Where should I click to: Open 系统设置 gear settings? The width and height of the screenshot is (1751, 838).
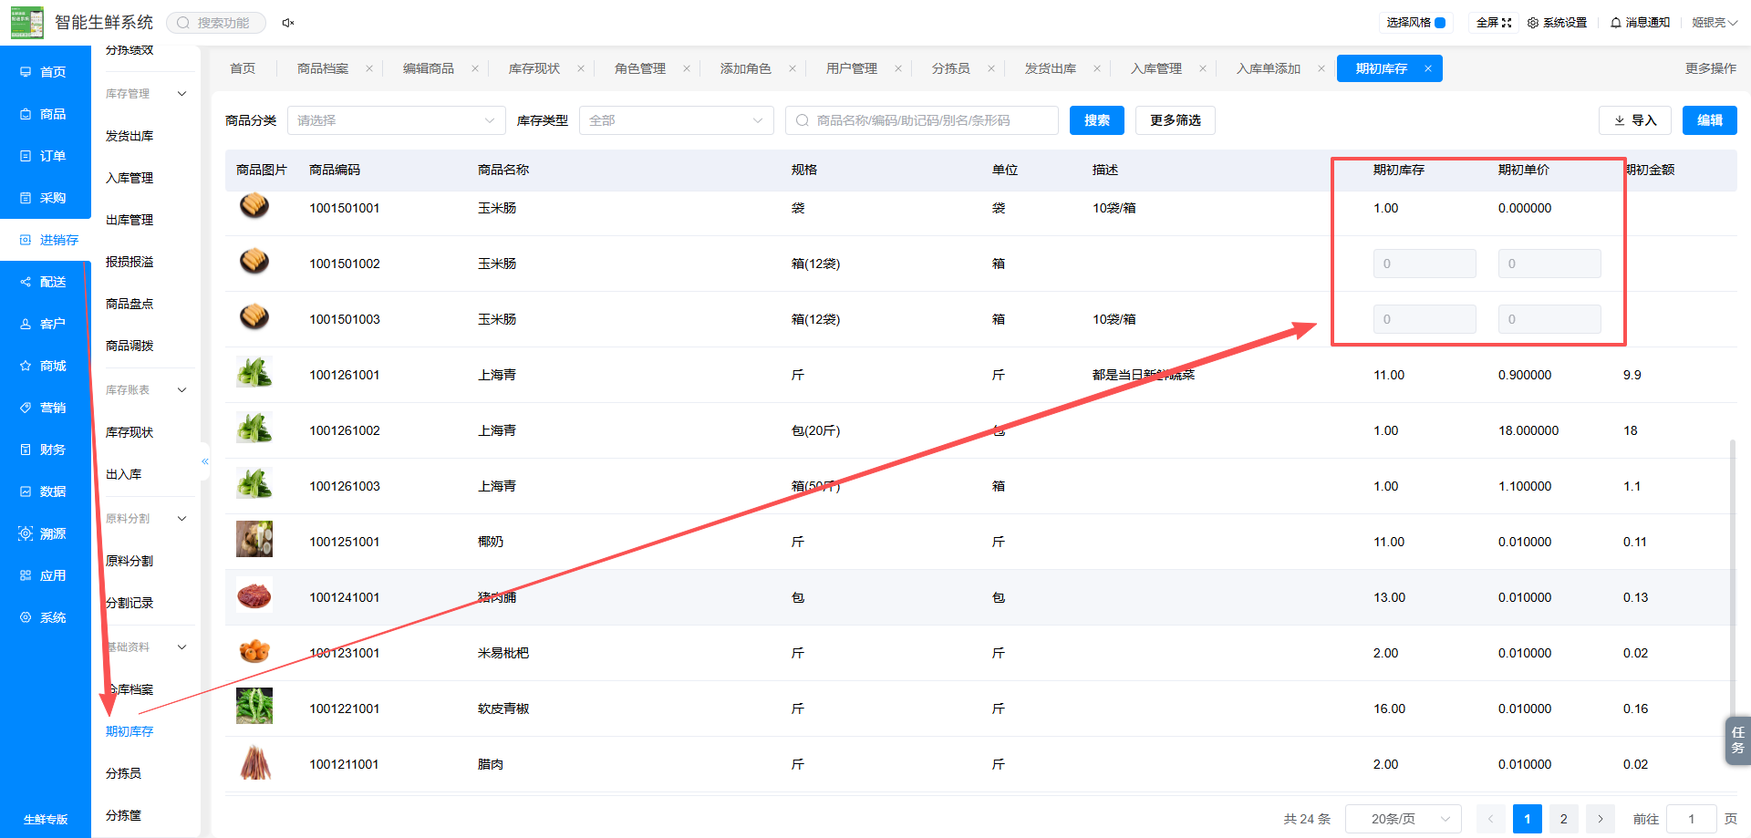[1557, 23]
